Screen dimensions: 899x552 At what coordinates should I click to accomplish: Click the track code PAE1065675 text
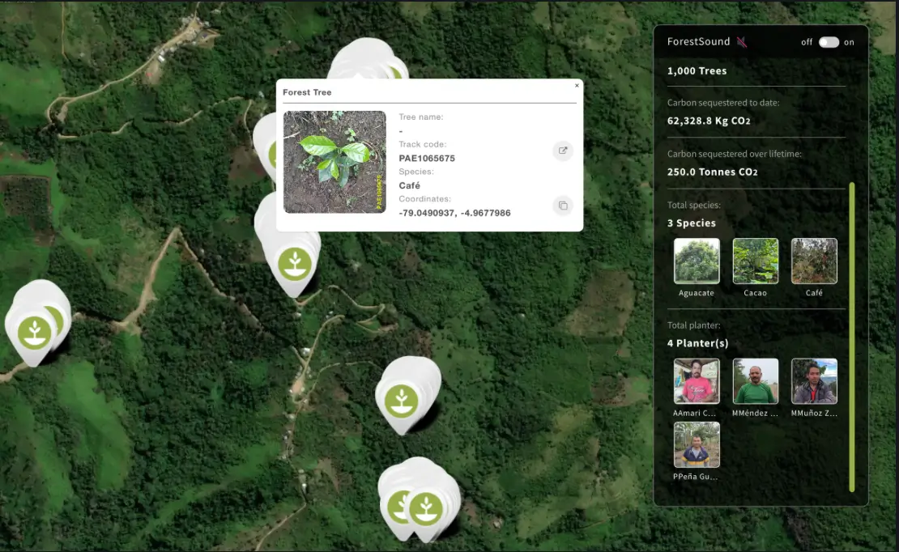[x=426, y=158]
